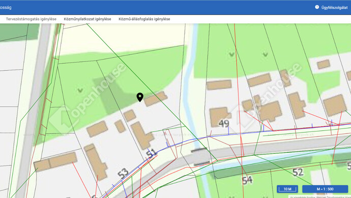
Task: Click the M = 1 : 500 scale button
Action: 325,189
